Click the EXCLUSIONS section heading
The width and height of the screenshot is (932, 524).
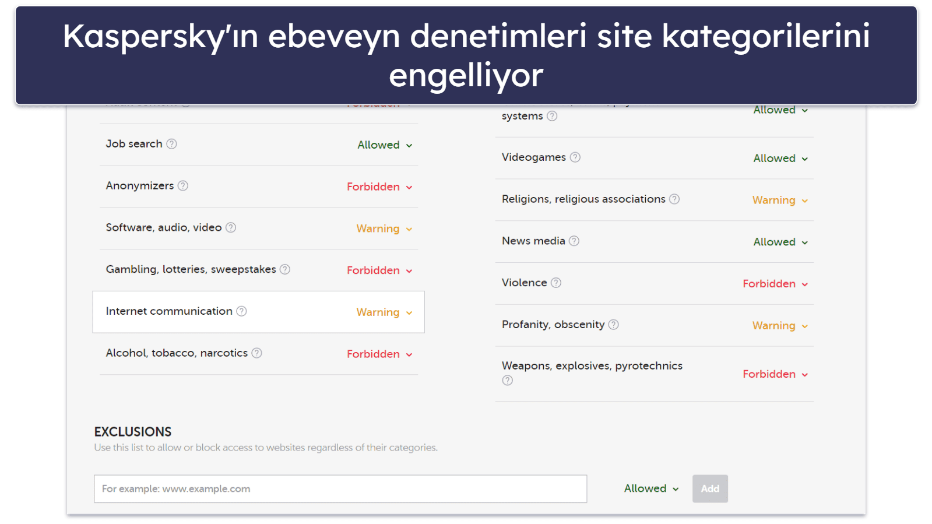(133, 432)
